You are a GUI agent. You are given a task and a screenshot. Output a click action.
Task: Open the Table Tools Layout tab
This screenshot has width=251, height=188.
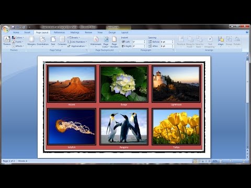coord(124,32)
